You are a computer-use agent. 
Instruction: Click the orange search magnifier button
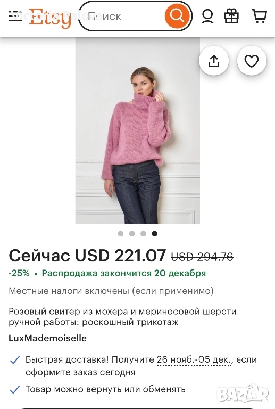(x=177, y=16)
